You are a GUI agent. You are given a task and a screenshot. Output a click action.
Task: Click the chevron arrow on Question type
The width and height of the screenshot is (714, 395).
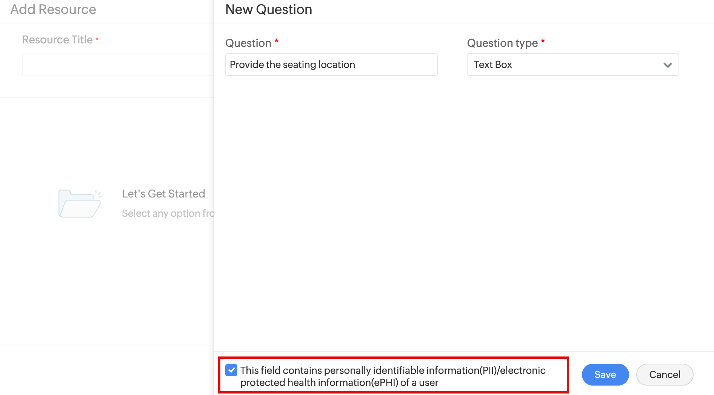668,65
